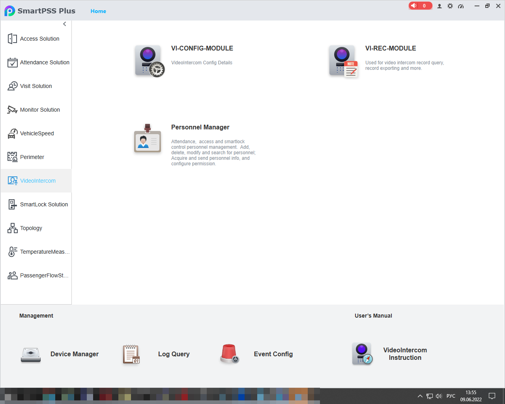Click the PassengerFlowSt people icon
Viewport: 505px width, 404px height.
(12, 275)
